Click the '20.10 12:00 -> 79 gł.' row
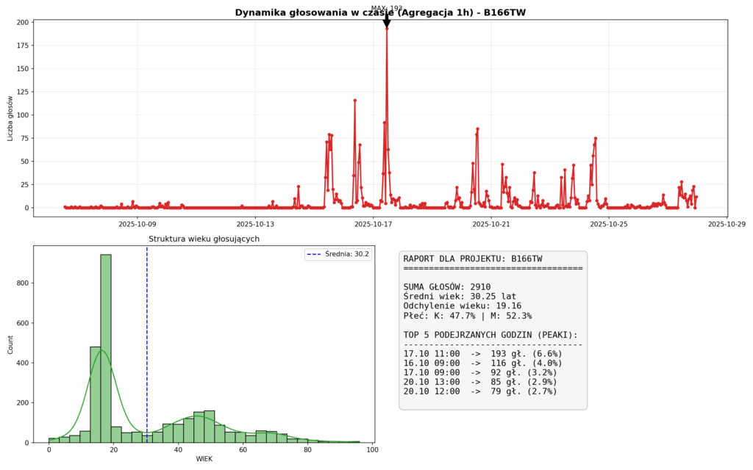The height and width of the screenshot is (470, 753). [480, 391]
